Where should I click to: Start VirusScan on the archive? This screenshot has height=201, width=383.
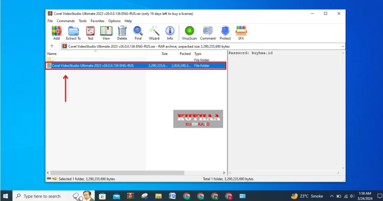point(189,33)
